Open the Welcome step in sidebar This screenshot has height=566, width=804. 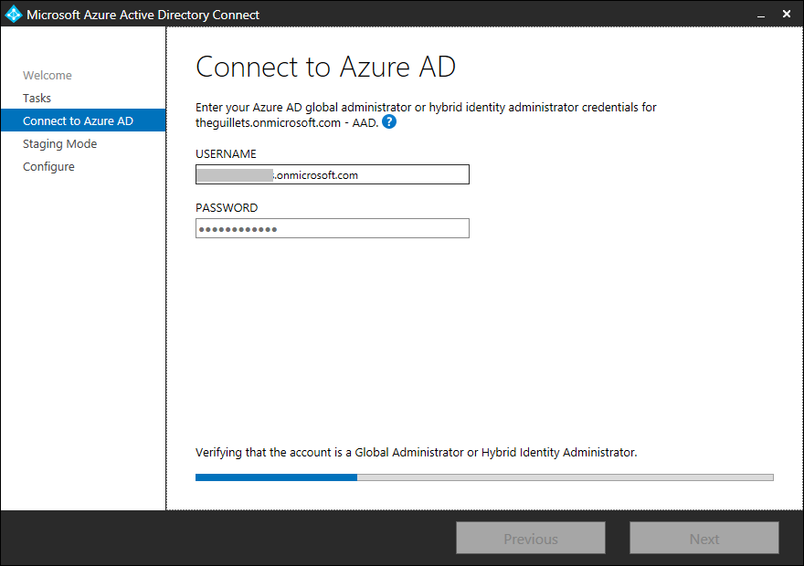click(x=48, y=75)
